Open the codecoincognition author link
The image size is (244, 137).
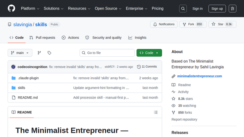(32, 67)
